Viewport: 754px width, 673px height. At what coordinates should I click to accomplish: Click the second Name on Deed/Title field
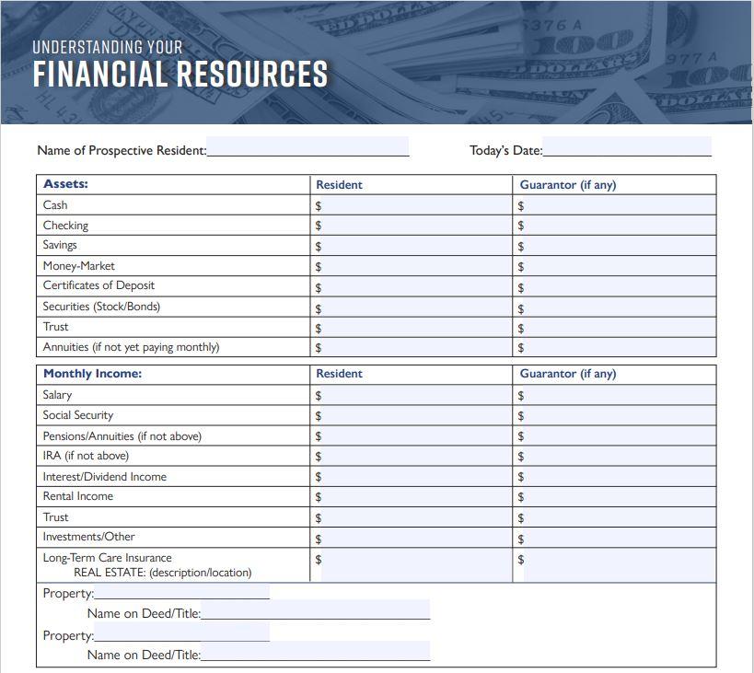(316, 651)
